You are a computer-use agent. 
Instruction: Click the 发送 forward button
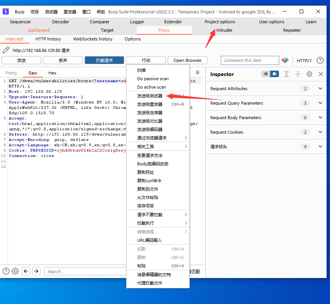click(x=21, y=60)
